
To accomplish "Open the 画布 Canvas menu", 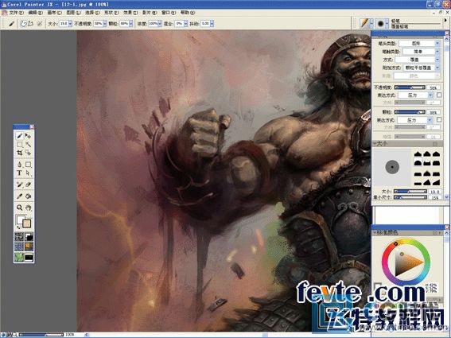I will point(54,13).
